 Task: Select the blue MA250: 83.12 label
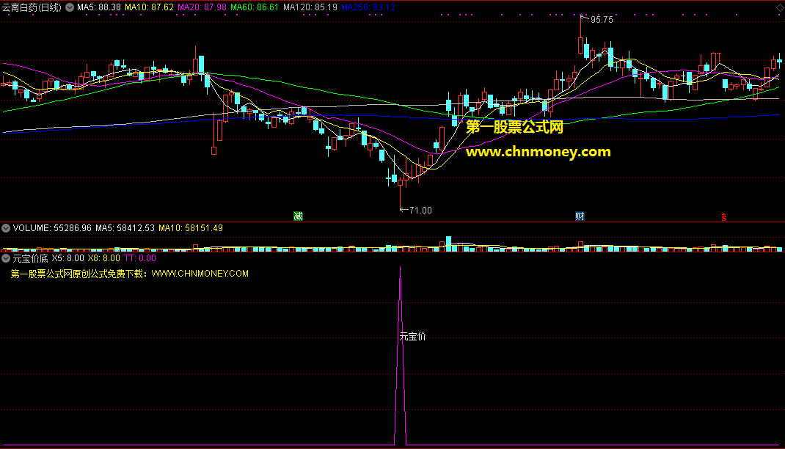pyautogui.click(x=368, y=7)
